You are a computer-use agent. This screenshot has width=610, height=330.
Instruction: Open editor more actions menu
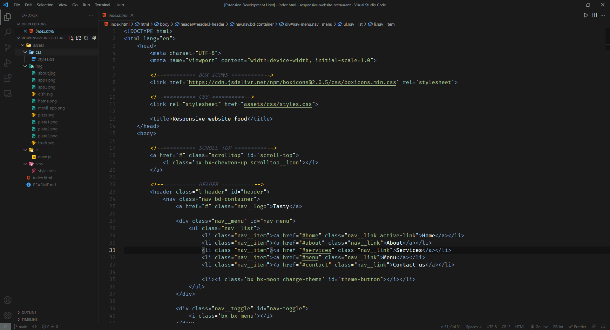(603, 15)
